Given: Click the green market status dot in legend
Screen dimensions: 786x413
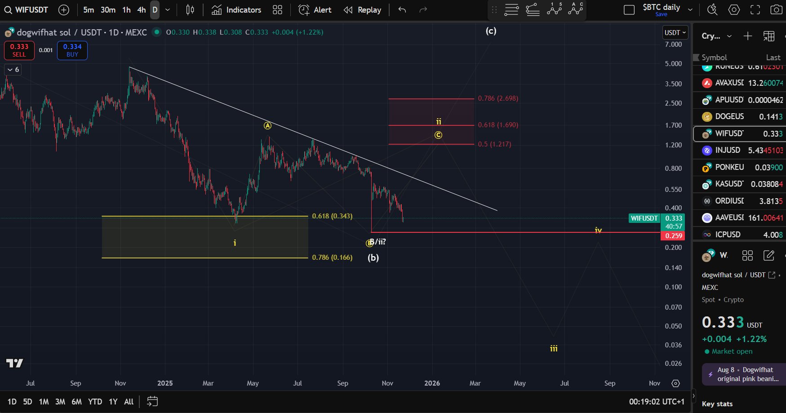Looking at the screenshot, I should pos(156,32).
